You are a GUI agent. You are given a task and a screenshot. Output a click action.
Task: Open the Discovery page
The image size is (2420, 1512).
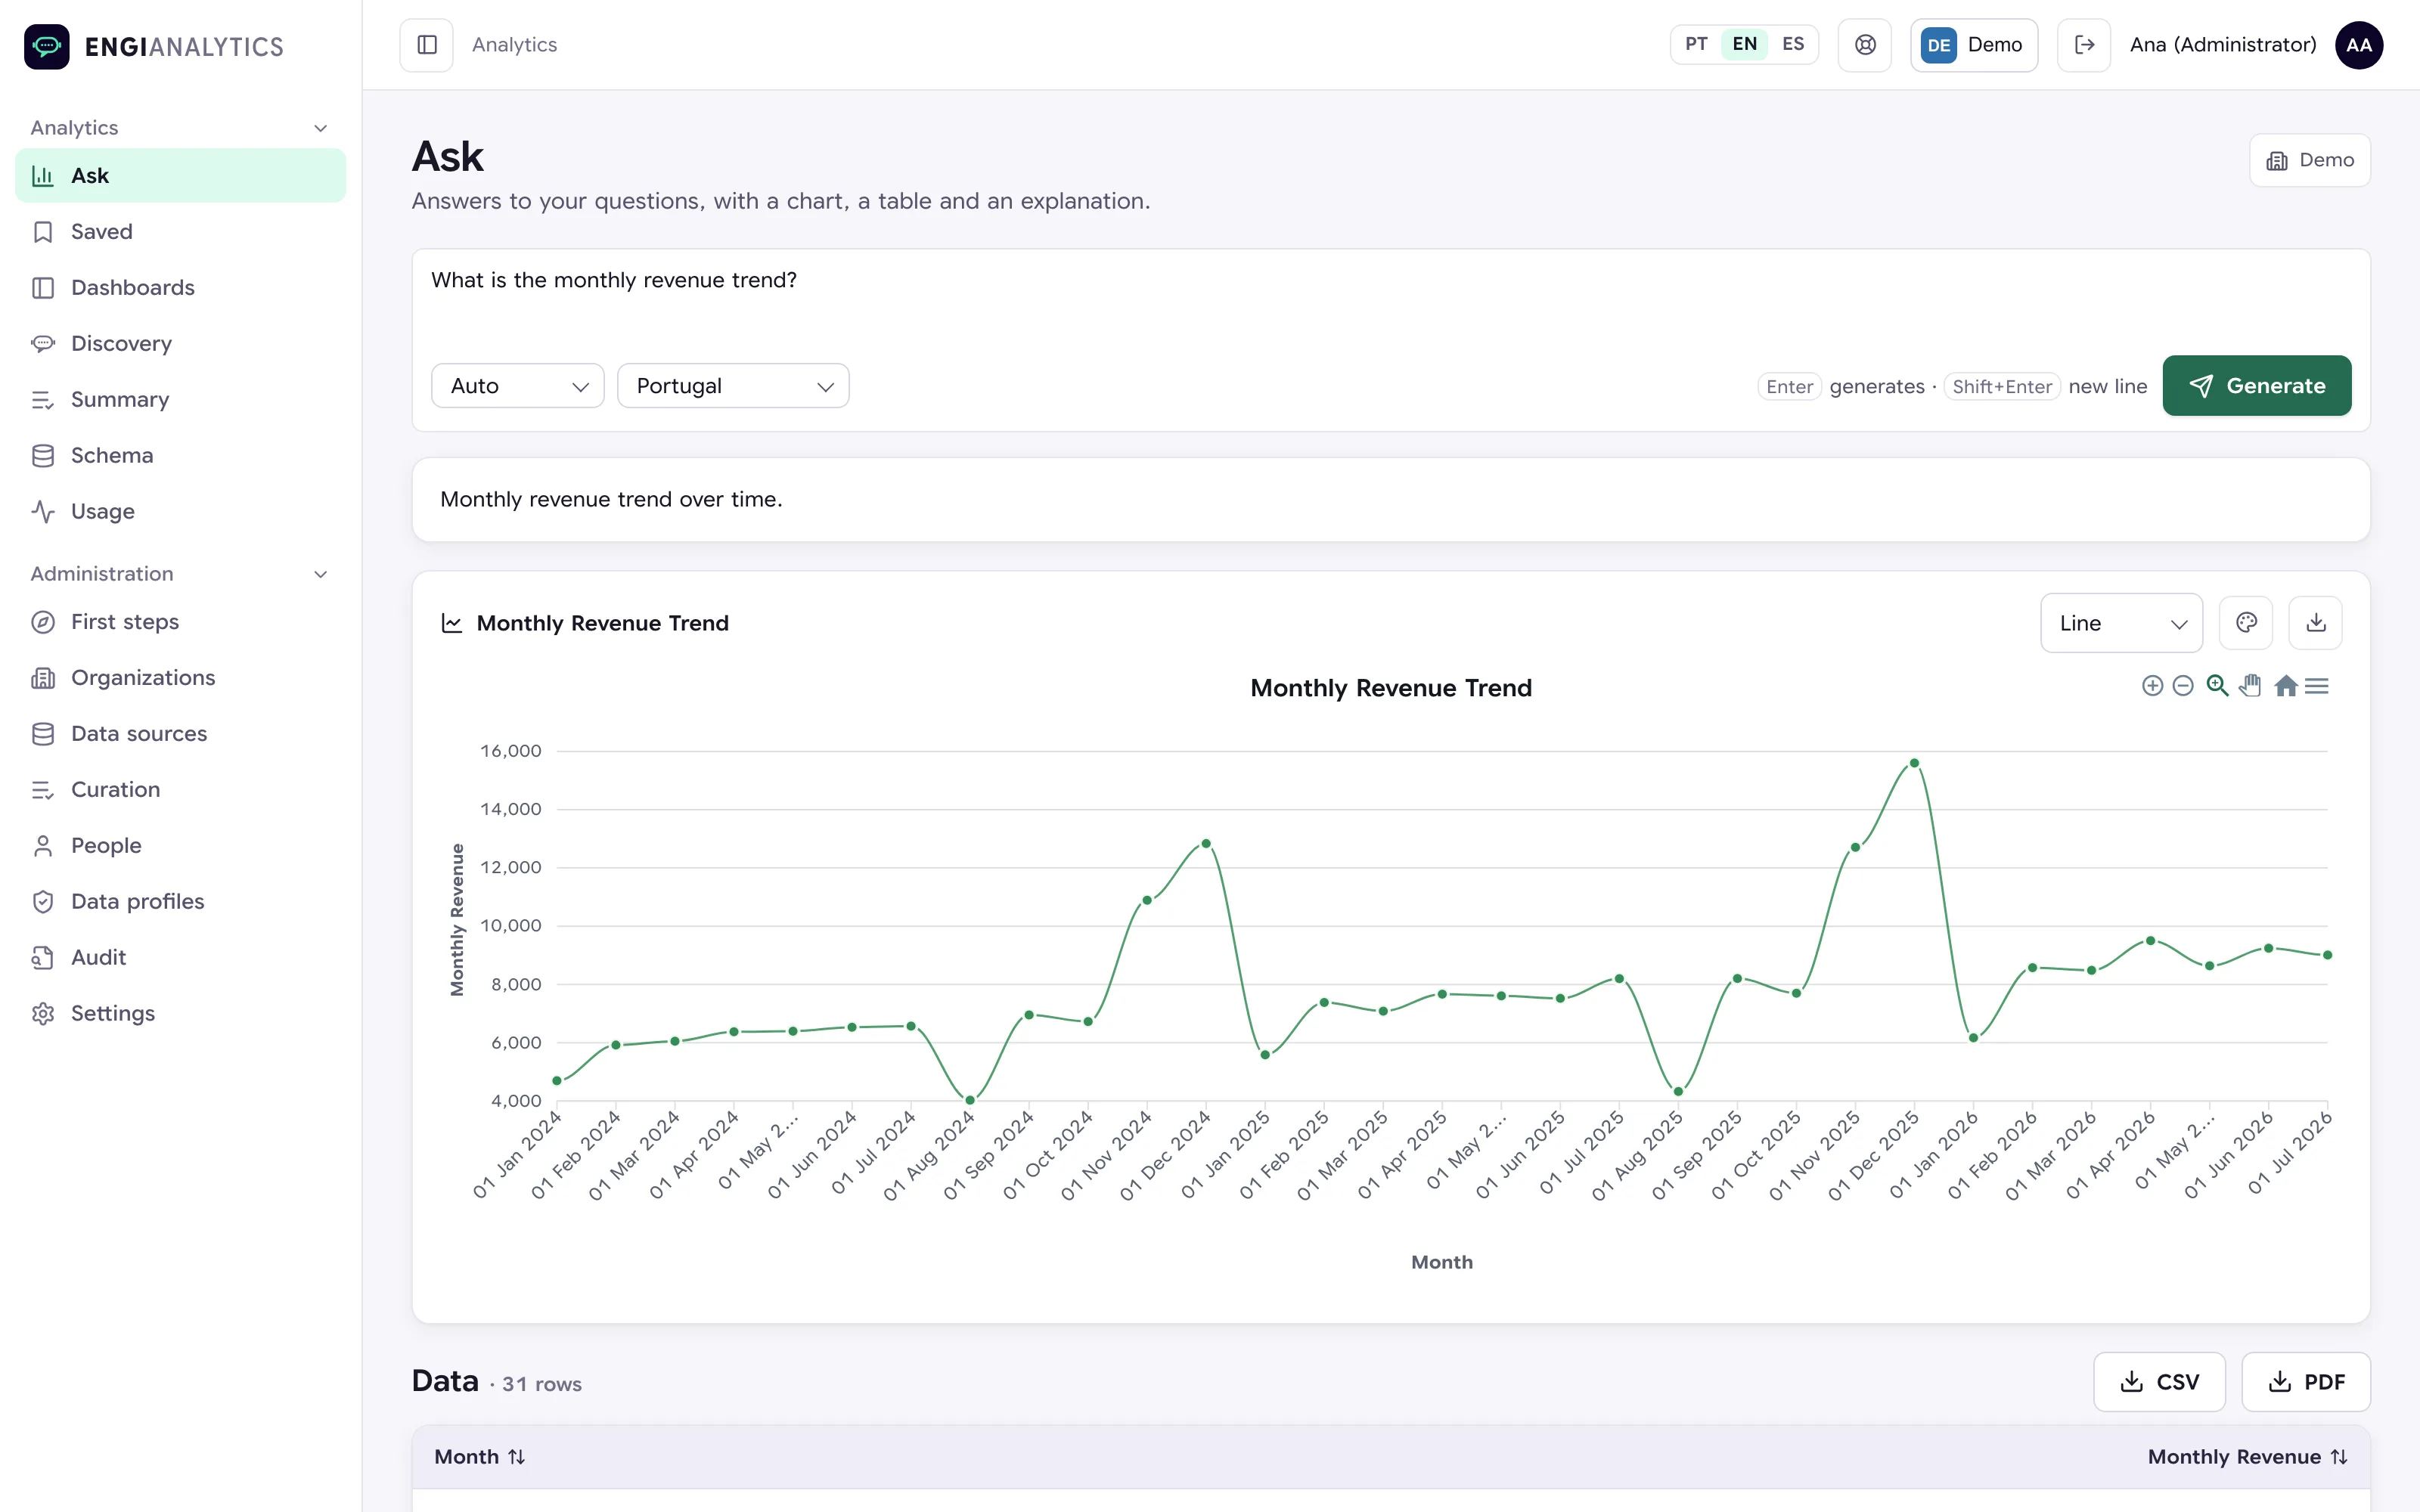point(180,344)
